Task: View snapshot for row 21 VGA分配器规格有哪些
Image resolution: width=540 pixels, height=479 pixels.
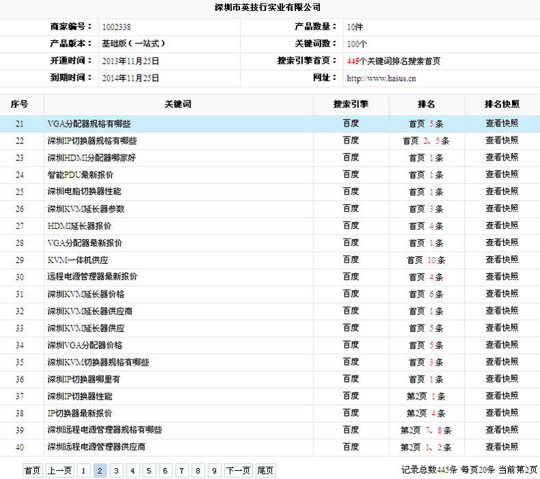Action: click(502, 123)
